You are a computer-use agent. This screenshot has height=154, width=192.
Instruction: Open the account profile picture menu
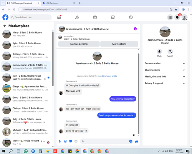pyautogui.click(x=184, y=17)
